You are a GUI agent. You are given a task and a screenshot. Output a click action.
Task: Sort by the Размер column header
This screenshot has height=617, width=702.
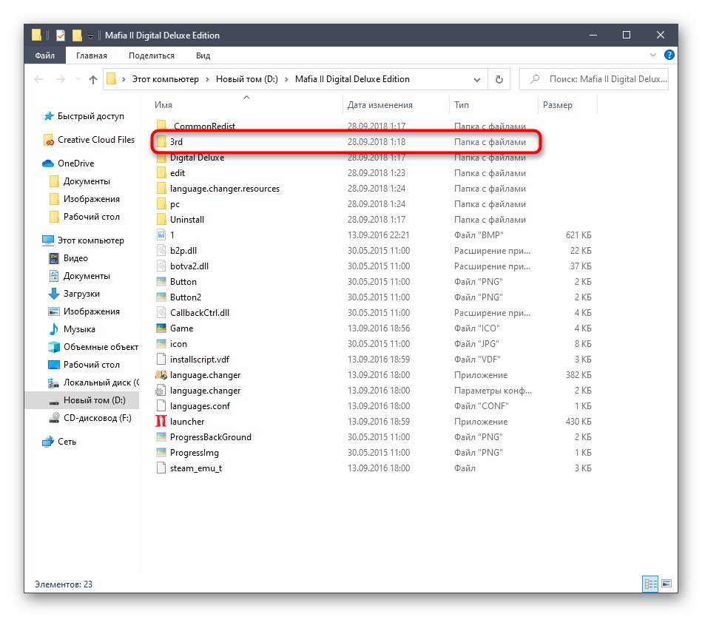tap(558, 105)
